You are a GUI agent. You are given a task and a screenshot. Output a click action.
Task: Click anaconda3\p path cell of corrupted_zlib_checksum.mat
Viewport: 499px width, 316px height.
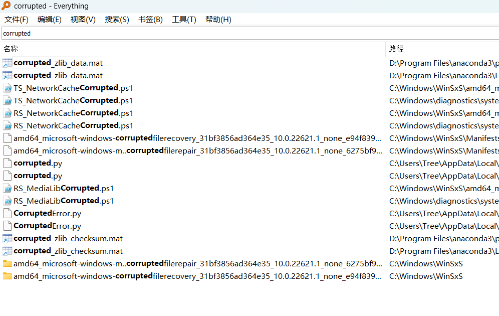(x=444, y=239)
